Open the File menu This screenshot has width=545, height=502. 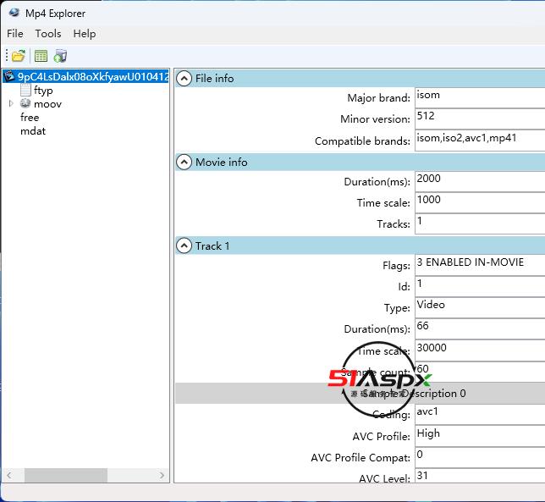pyautogui.click(x=15, y=34)
